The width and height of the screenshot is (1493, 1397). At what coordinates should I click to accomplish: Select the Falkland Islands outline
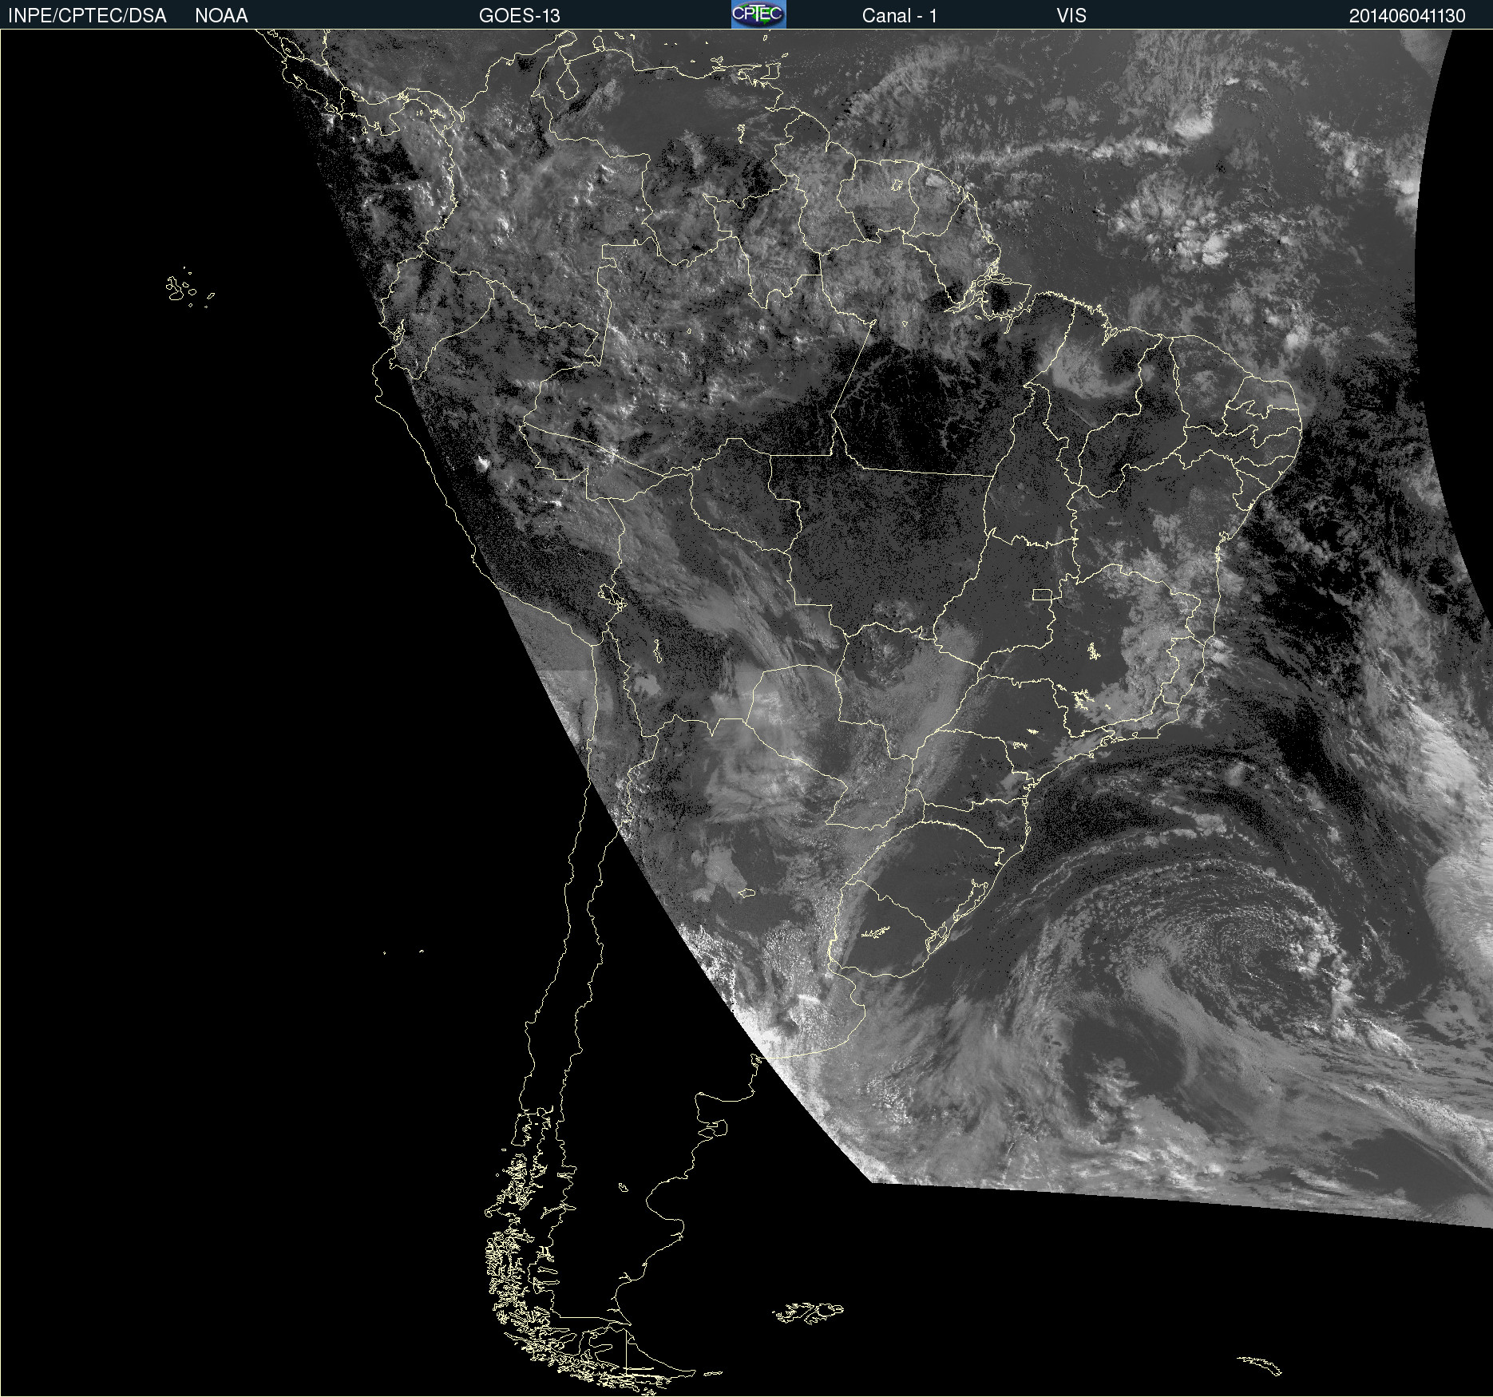[808, 1312]
